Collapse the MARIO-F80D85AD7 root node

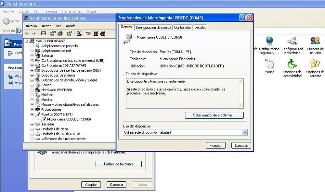(26, 41)
